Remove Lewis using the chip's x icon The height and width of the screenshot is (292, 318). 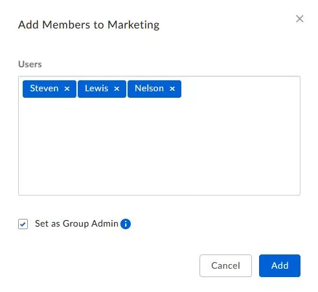(x=117, y=89)
